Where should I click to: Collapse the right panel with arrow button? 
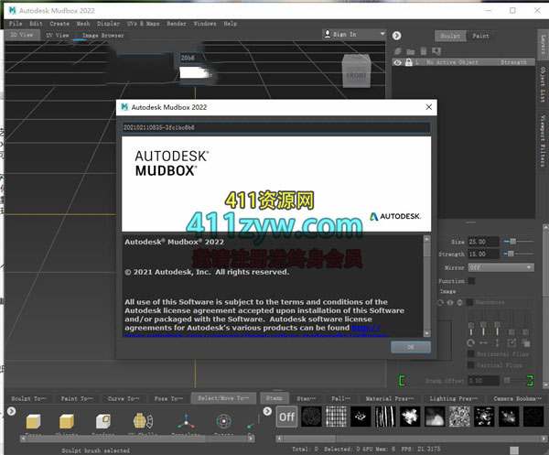click(398, 35)
